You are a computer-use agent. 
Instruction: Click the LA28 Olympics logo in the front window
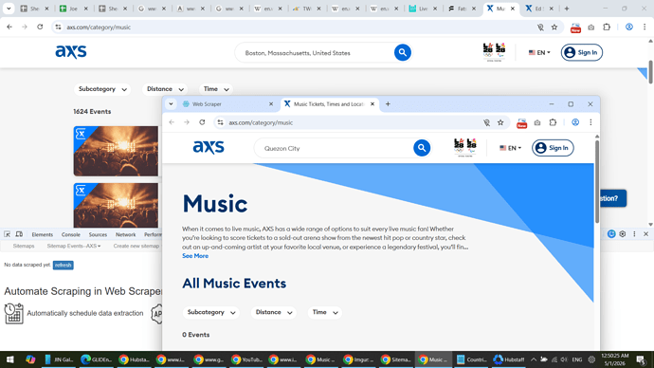[x=465, y=148]
